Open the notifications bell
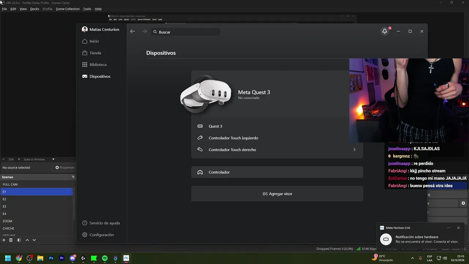Viewport: 469px width, 264px height. 385,31
